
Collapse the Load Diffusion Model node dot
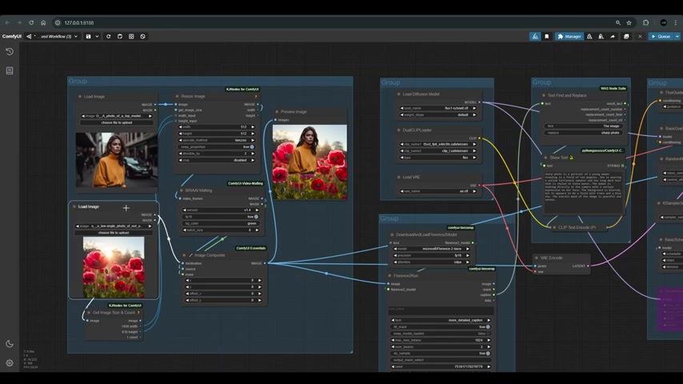[398, 94]
